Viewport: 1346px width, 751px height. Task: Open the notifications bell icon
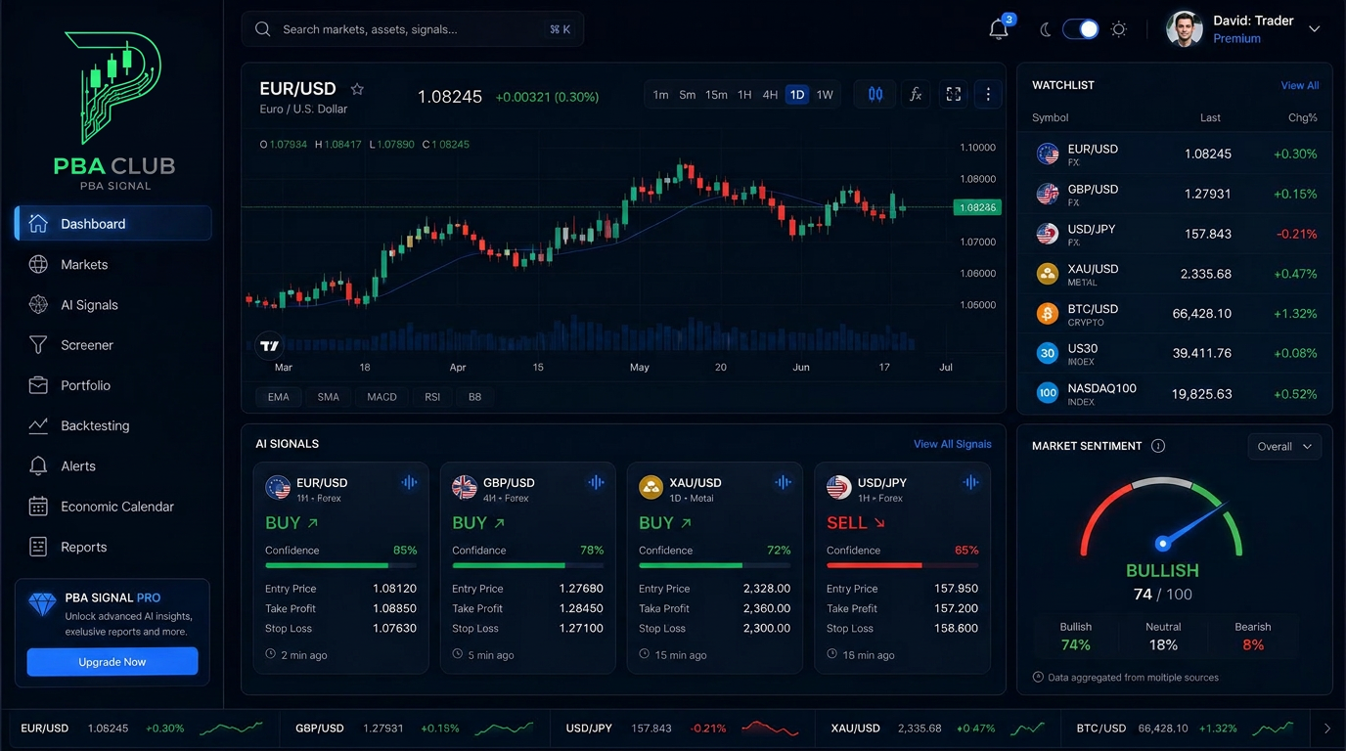click(x=999, y=29)
